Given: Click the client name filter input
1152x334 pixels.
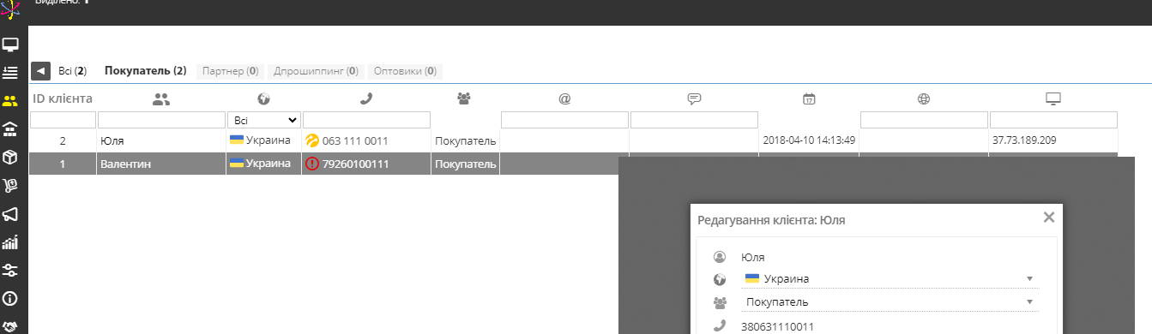Looking at the screenshot, I should (161, 120).
